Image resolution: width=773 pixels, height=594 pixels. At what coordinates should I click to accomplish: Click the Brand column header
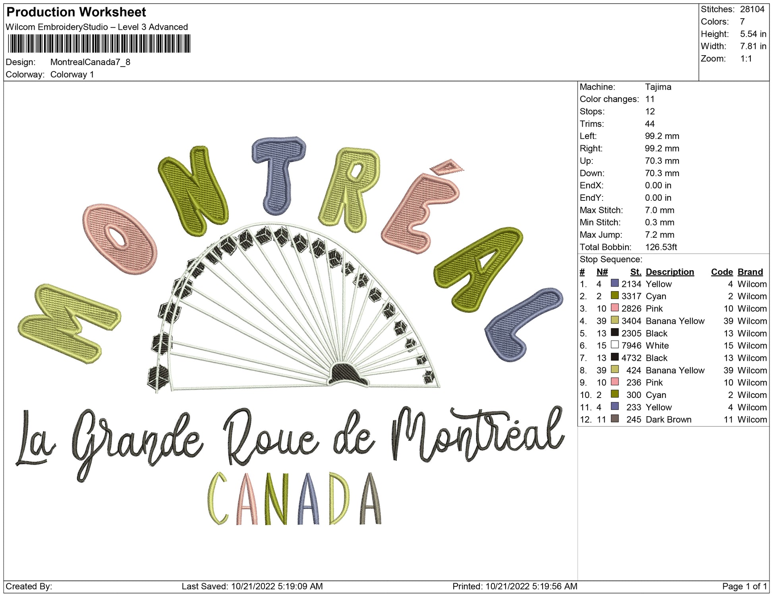point(750,272)
